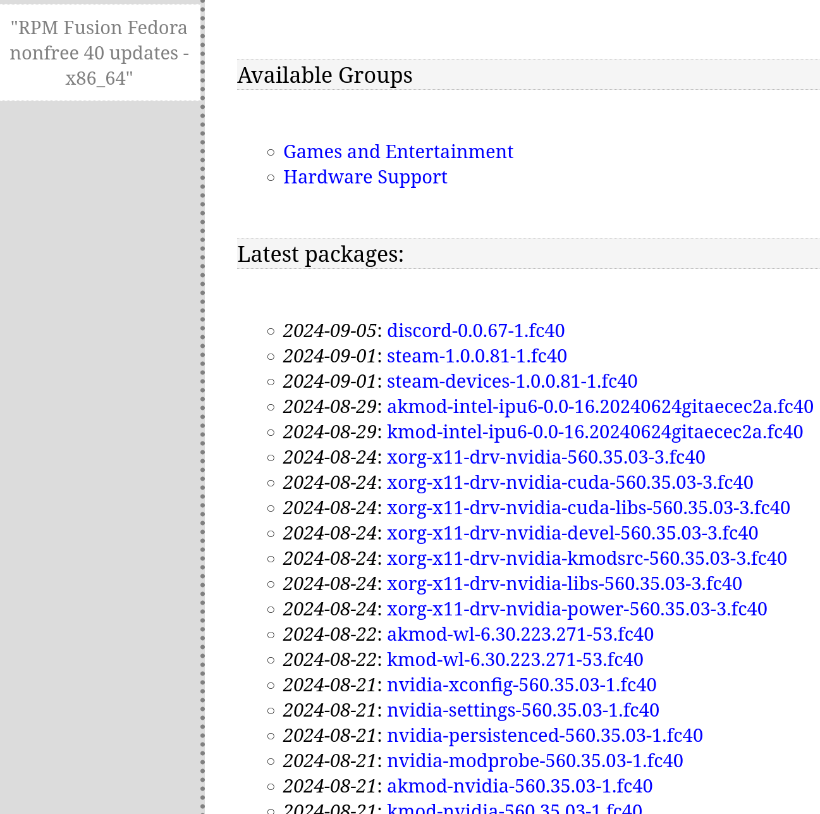Open the xorg-x11-drv-nvidia-power package link
This screenshot has height=814, width=820.
tap(577, 609)
